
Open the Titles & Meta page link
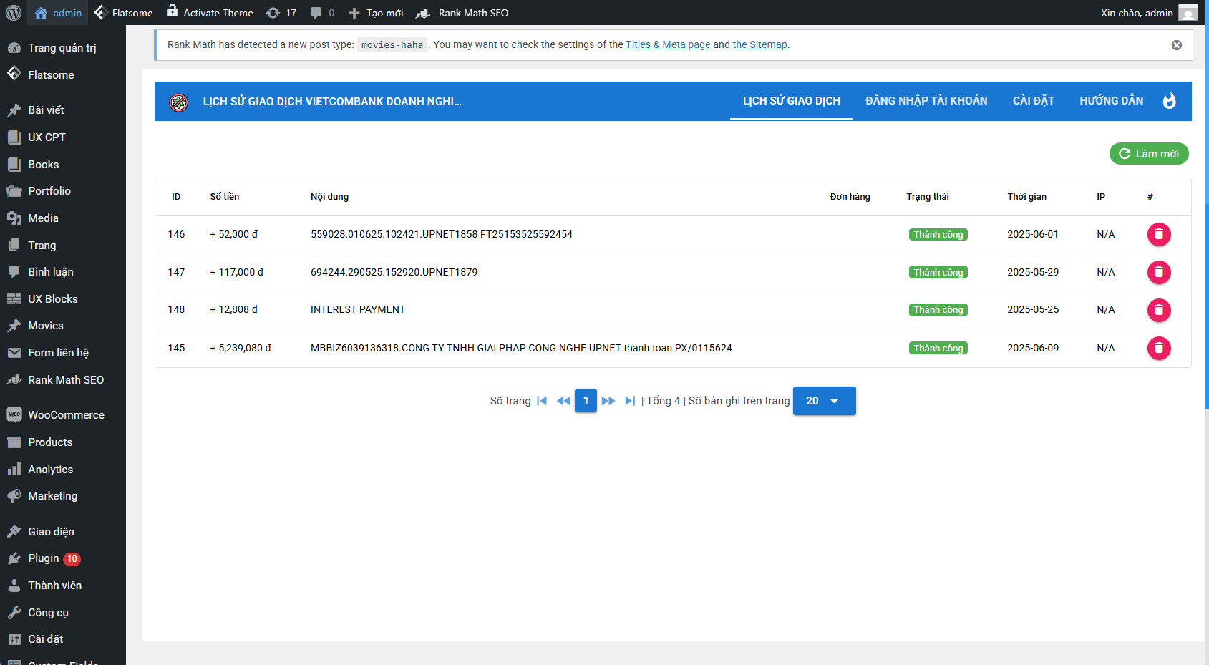click(x=668, y=44)
